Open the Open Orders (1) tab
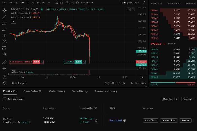Image resolution: width=197 pixels, height=131 pixels. (33, 91)
